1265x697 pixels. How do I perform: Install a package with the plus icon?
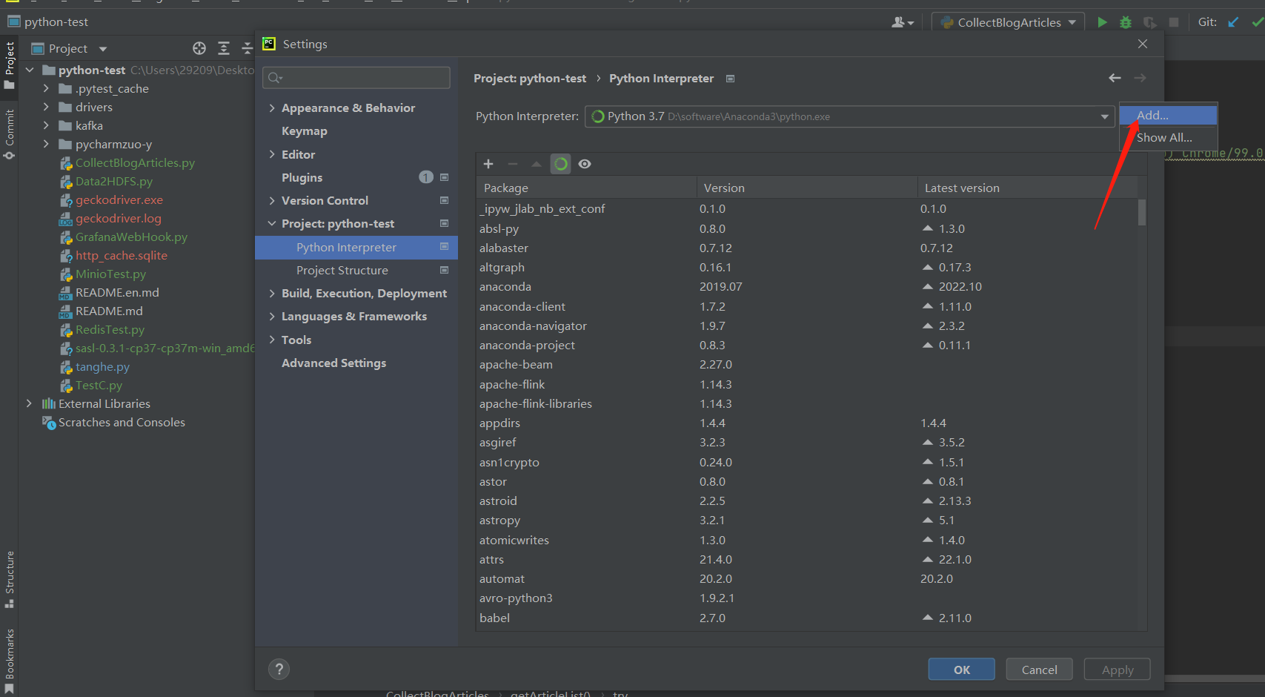(x=488, y=164)
